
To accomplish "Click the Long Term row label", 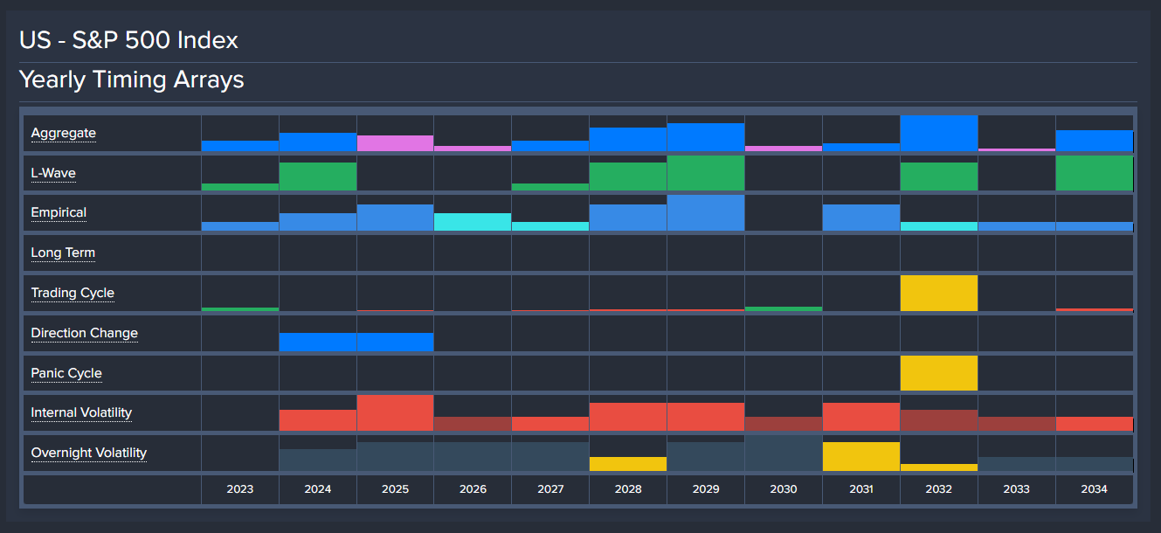I will [x=63, y=253].
